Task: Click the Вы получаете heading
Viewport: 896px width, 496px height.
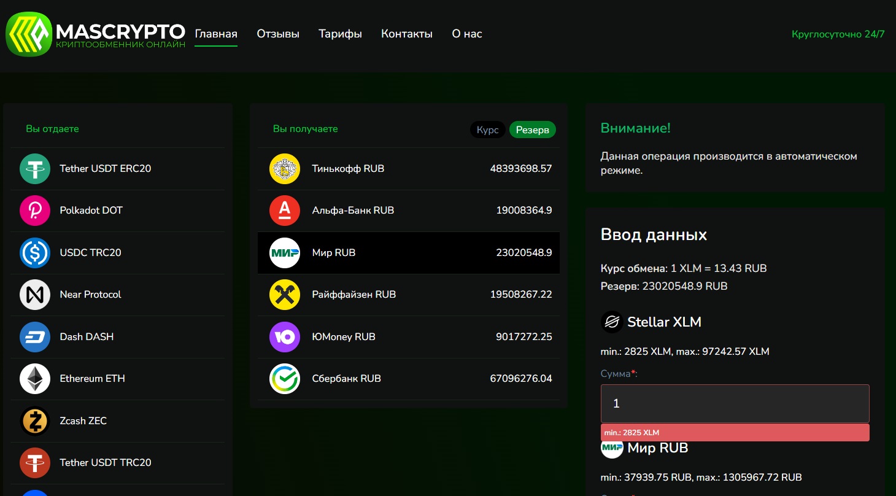Action: click(306, 129)
